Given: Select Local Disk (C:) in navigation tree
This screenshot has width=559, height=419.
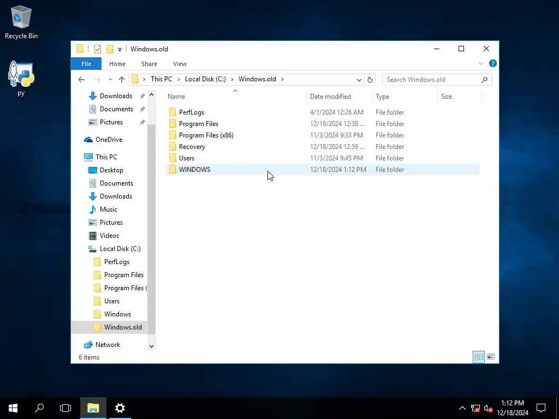Looking at the screenshot, I should pyautogui.click(x=120, y=249).
